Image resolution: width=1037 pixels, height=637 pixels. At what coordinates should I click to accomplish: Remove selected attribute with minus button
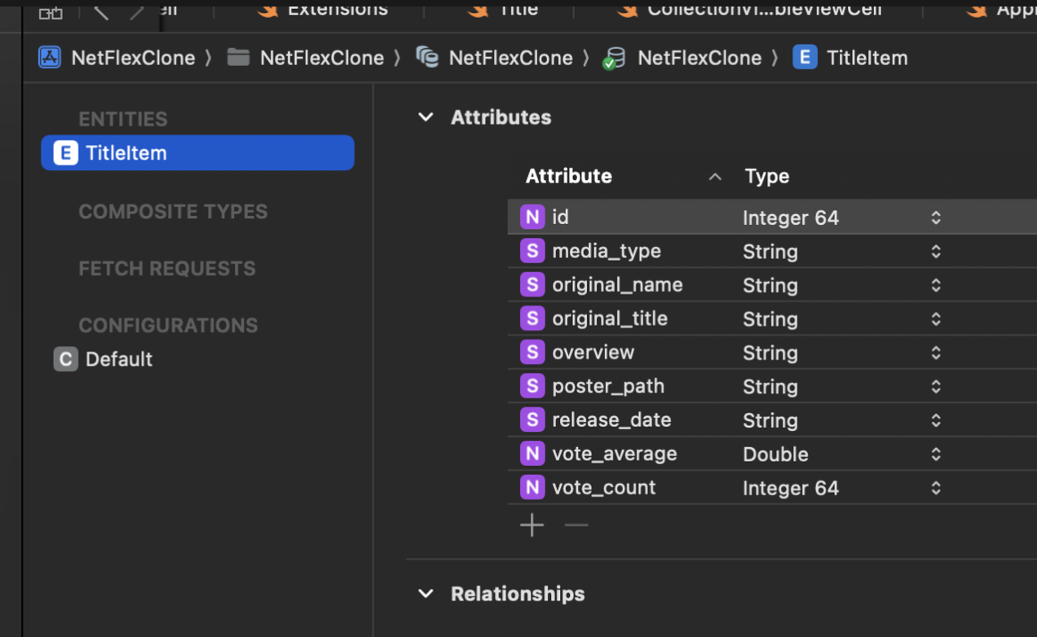[576, 525]
